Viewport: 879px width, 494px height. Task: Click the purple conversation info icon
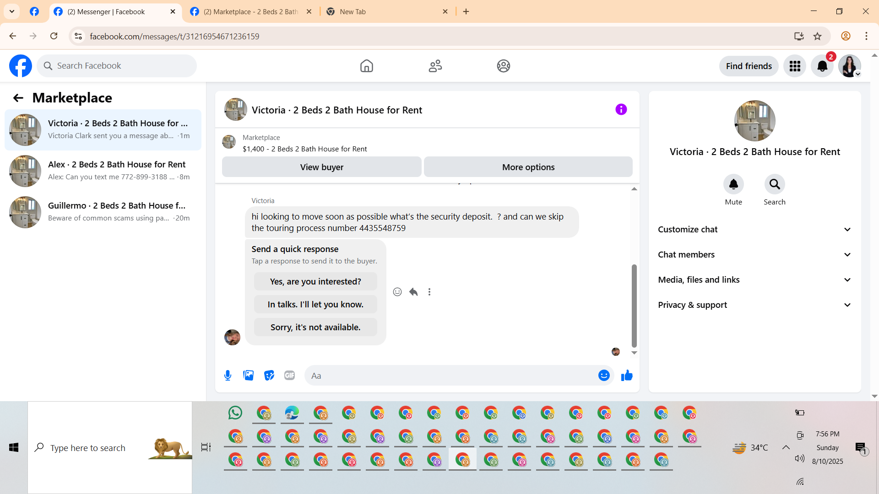point(621,109)
